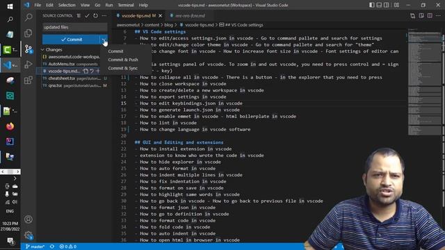Viewport: 445px width, 250px height.
Task: Select cheatsheet.tsx in Changes list
Action: [74, 78]
